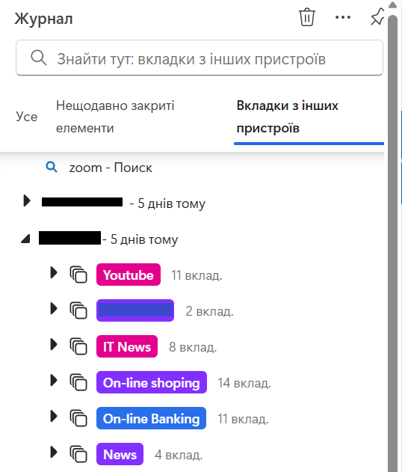
Task: Expand the IT News tab group
Action: click(x=54, y=344)
